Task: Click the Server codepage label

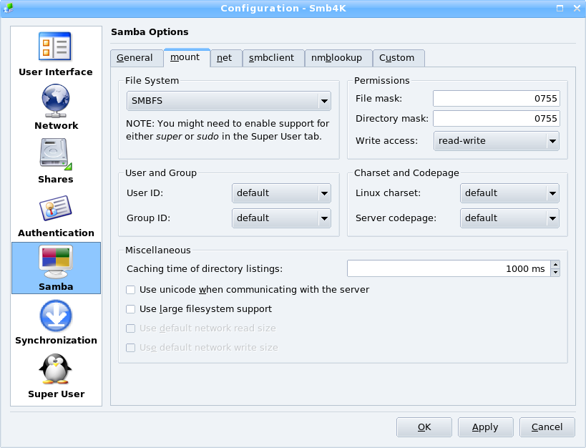Action: coord(396,218)
